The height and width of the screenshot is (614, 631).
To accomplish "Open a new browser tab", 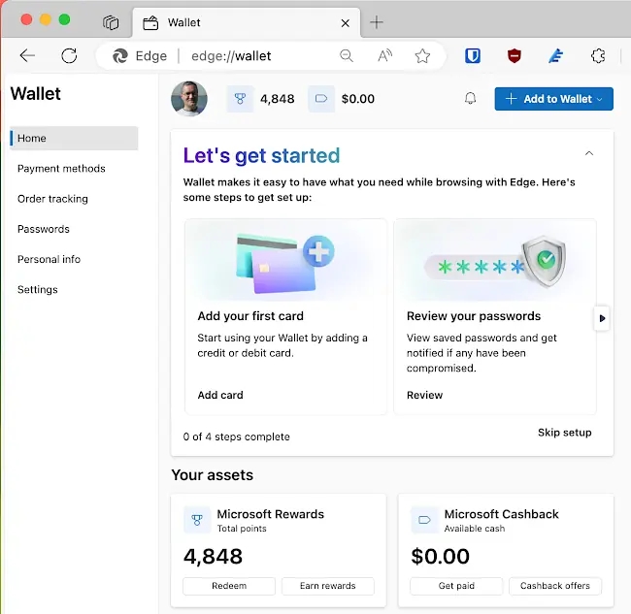I will (x=377, y=22).
